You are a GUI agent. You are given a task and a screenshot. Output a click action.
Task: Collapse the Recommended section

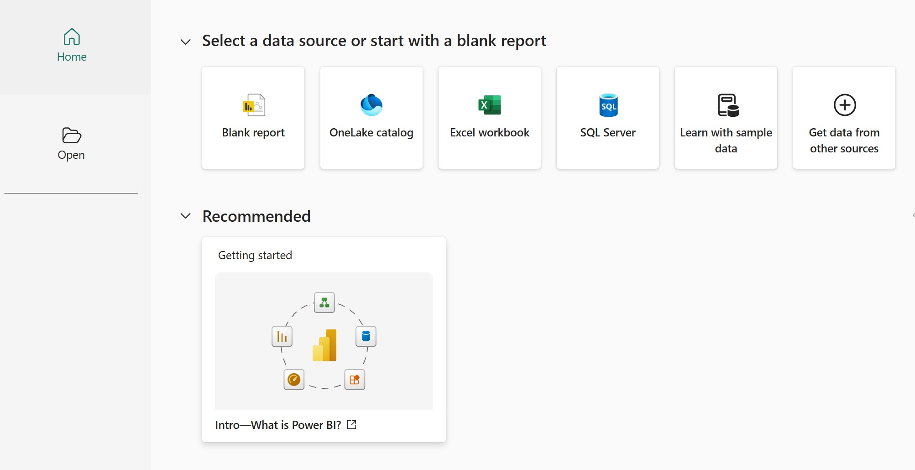coord(185,216)
